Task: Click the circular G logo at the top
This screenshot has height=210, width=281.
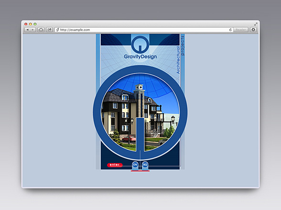Action: click(x=140, y=44)
